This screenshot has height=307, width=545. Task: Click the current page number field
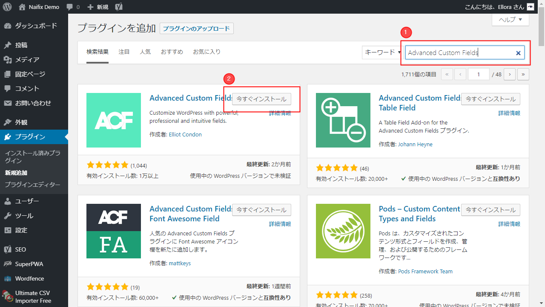479,74
